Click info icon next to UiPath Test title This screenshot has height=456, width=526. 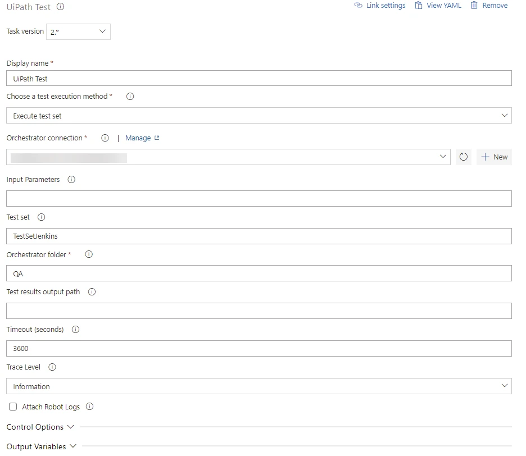[x=60, y=7]
